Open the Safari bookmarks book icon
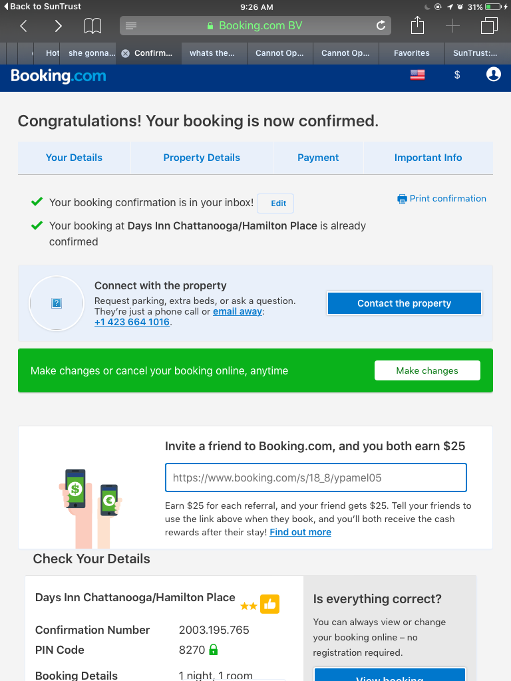Viewport: 511px width, 681px height. tap(92, 26)
